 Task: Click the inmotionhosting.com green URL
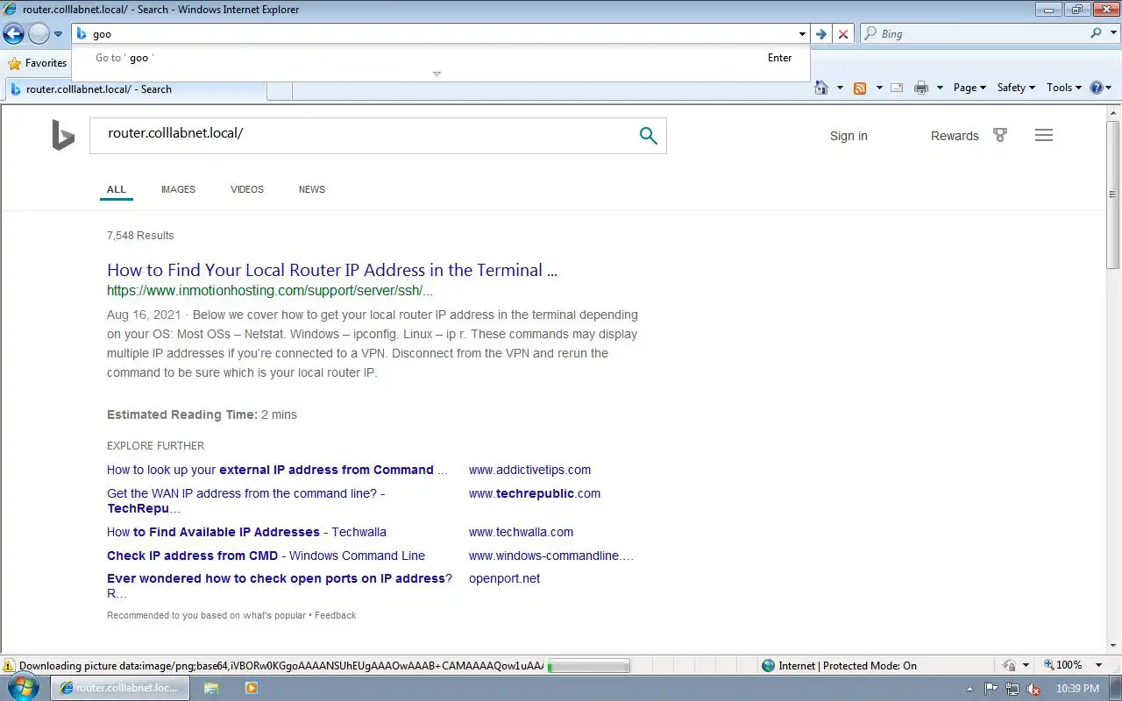pyautogui.click(x=270, y=291)
